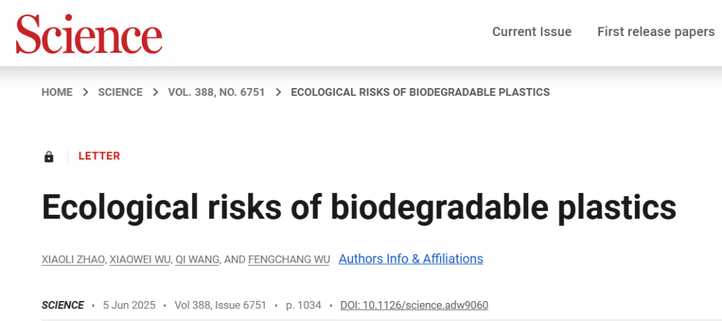Screen dimensions: 722x321
Task: Click the red Science logo
Action: tap(89, 35)
